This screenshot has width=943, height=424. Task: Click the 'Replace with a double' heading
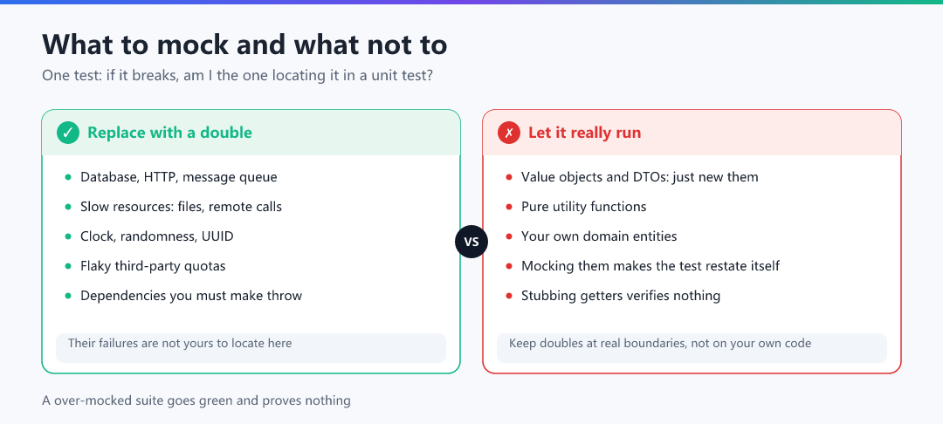point(169,133)
